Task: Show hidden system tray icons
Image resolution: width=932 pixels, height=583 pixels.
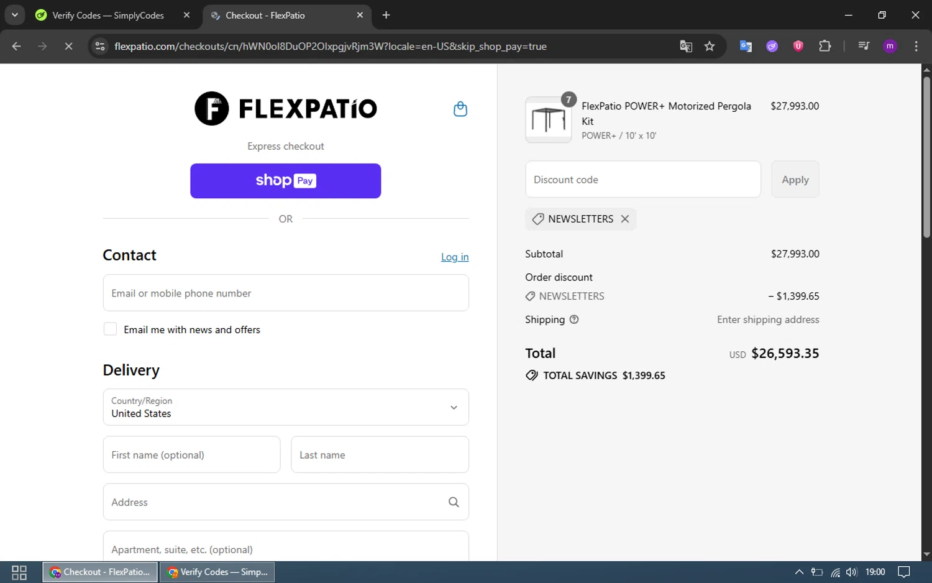Action: coord(799,572)
